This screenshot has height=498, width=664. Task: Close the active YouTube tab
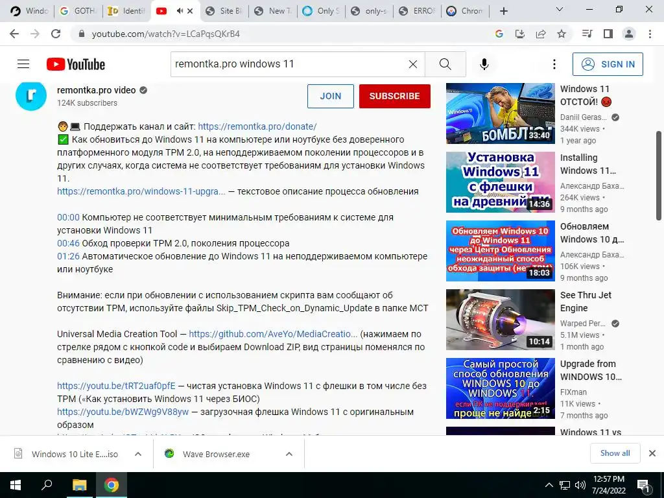(190, 11)
